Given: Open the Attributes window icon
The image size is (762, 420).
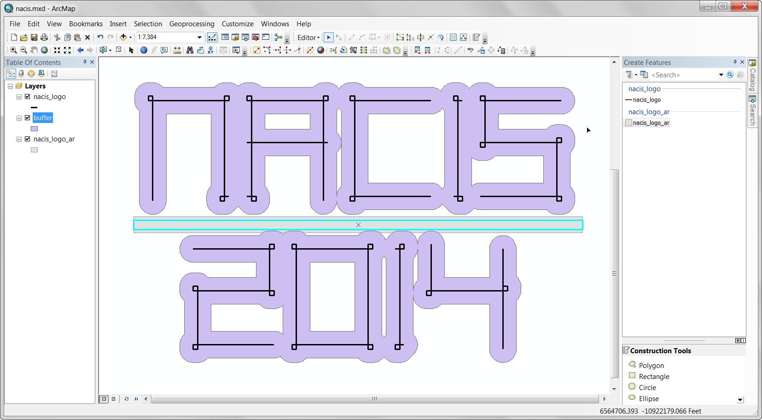Looking at the screenshot, I should coord(453,37).
